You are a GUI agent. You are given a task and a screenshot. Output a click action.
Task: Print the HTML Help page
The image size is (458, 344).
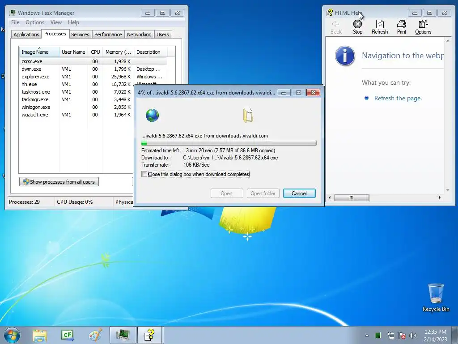point(402,27)
